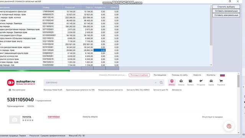Click the table scrollbar down arrow

pyautogui.click(x=211, y=65)
